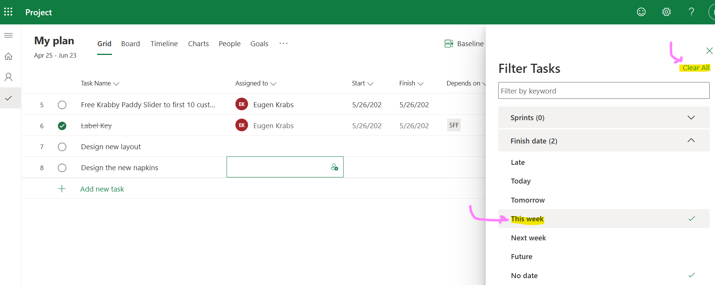This screenshot has height=285, width=715.
Task: Close the Filter Tasks panel
Action: pyautogui.click(x=709, y=51)
